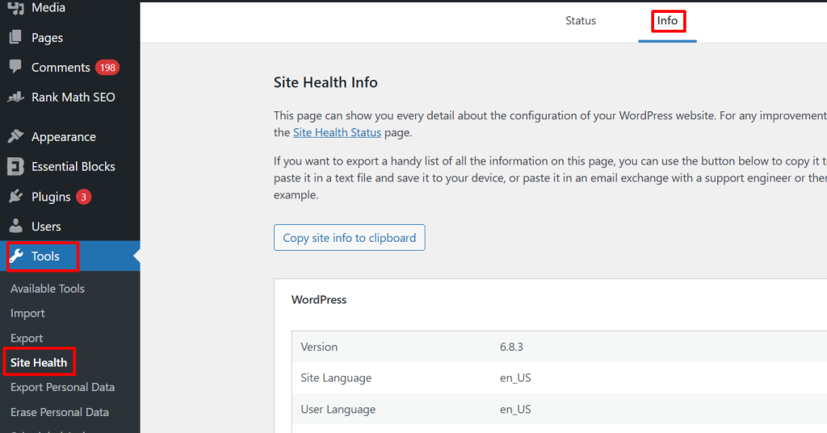This screenshot has height=433, width=827.
Task: Follow the Site Health Status link
Action: coord(337,133)
